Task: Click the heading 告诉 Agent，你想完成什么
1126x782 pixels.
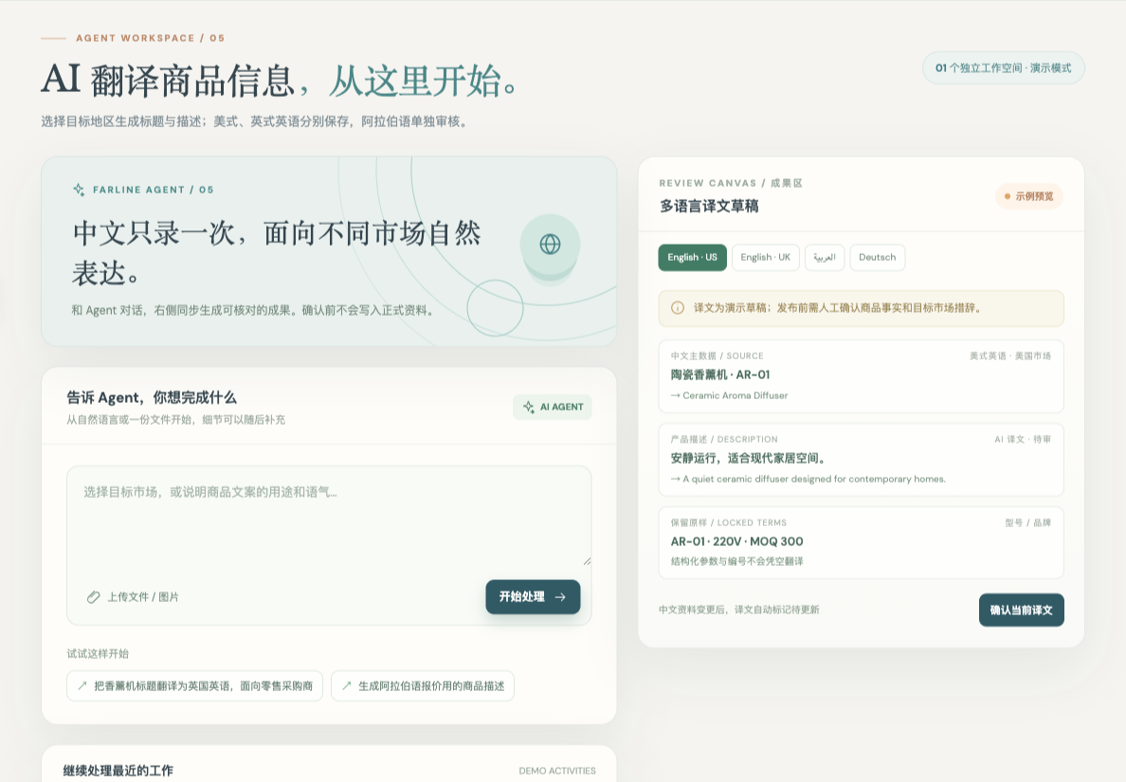Action: pyautogui.click(x=152, y=398)
